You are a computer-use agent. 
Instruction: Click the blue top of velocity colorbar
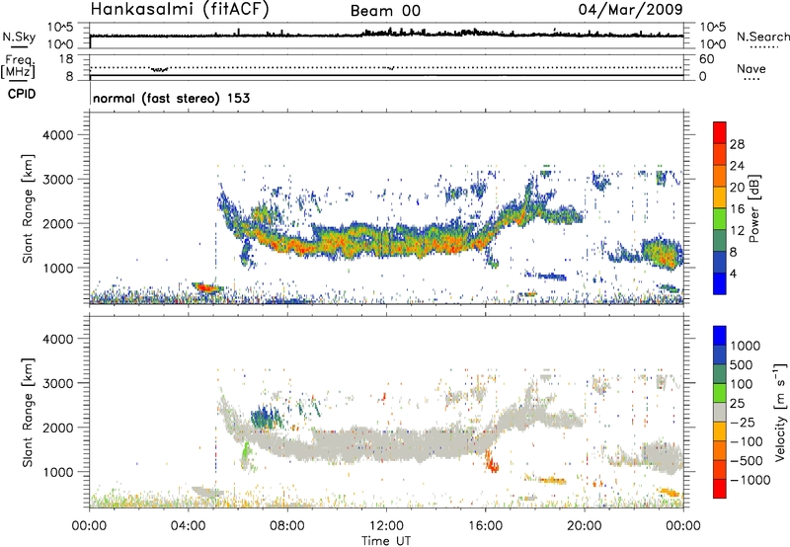pos(720,336)
